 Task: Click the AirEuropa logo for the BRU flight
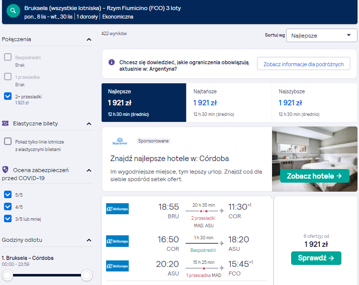pyautogui.click(x=117, y=209)
